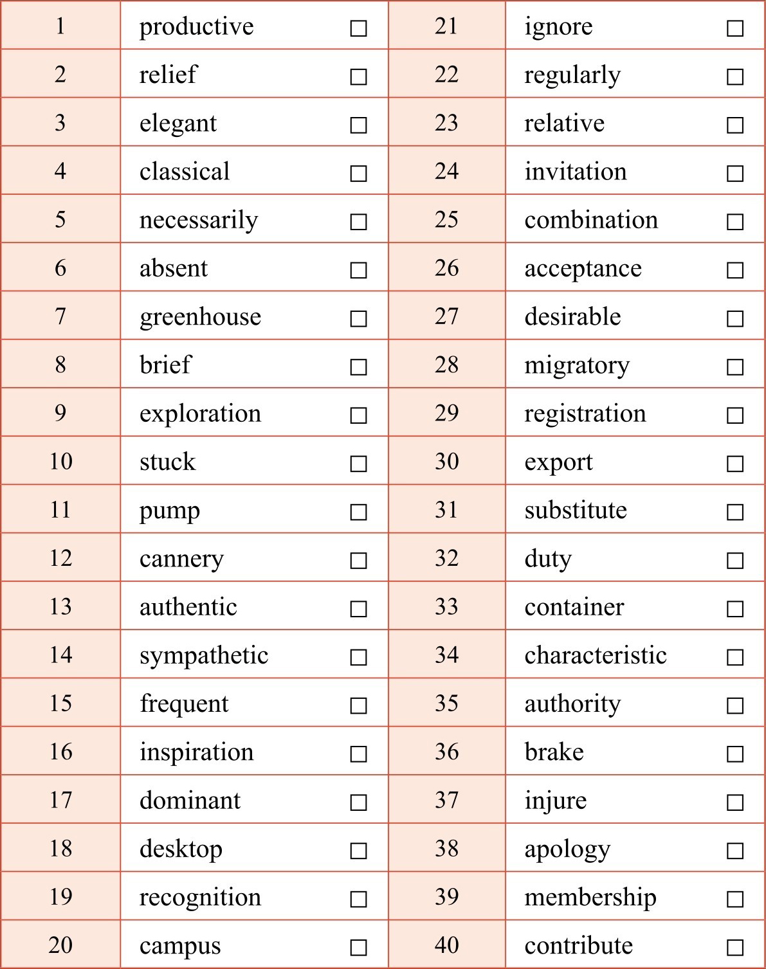Tick the checkbox for "desirable"
This screenshot has width=766, height=969.
(735, 318)
